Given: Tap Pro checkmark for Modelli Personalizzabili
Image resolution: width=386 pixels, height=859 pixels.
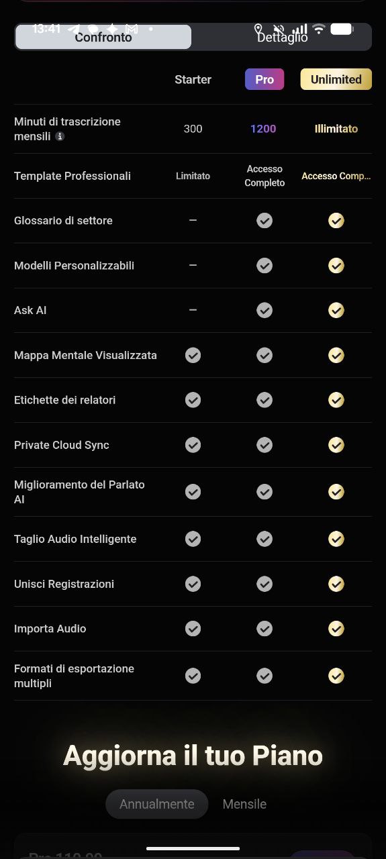Looking at the screenshot, I should 264,266.
